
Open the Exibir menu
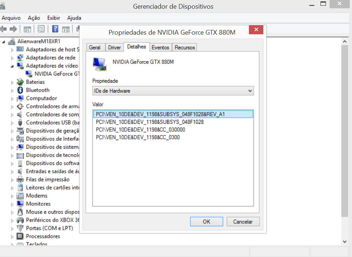54,18
